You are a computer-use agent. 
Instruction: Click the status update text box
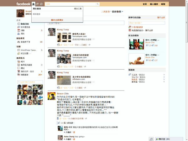pyautogui.click(x=86, y=23)
